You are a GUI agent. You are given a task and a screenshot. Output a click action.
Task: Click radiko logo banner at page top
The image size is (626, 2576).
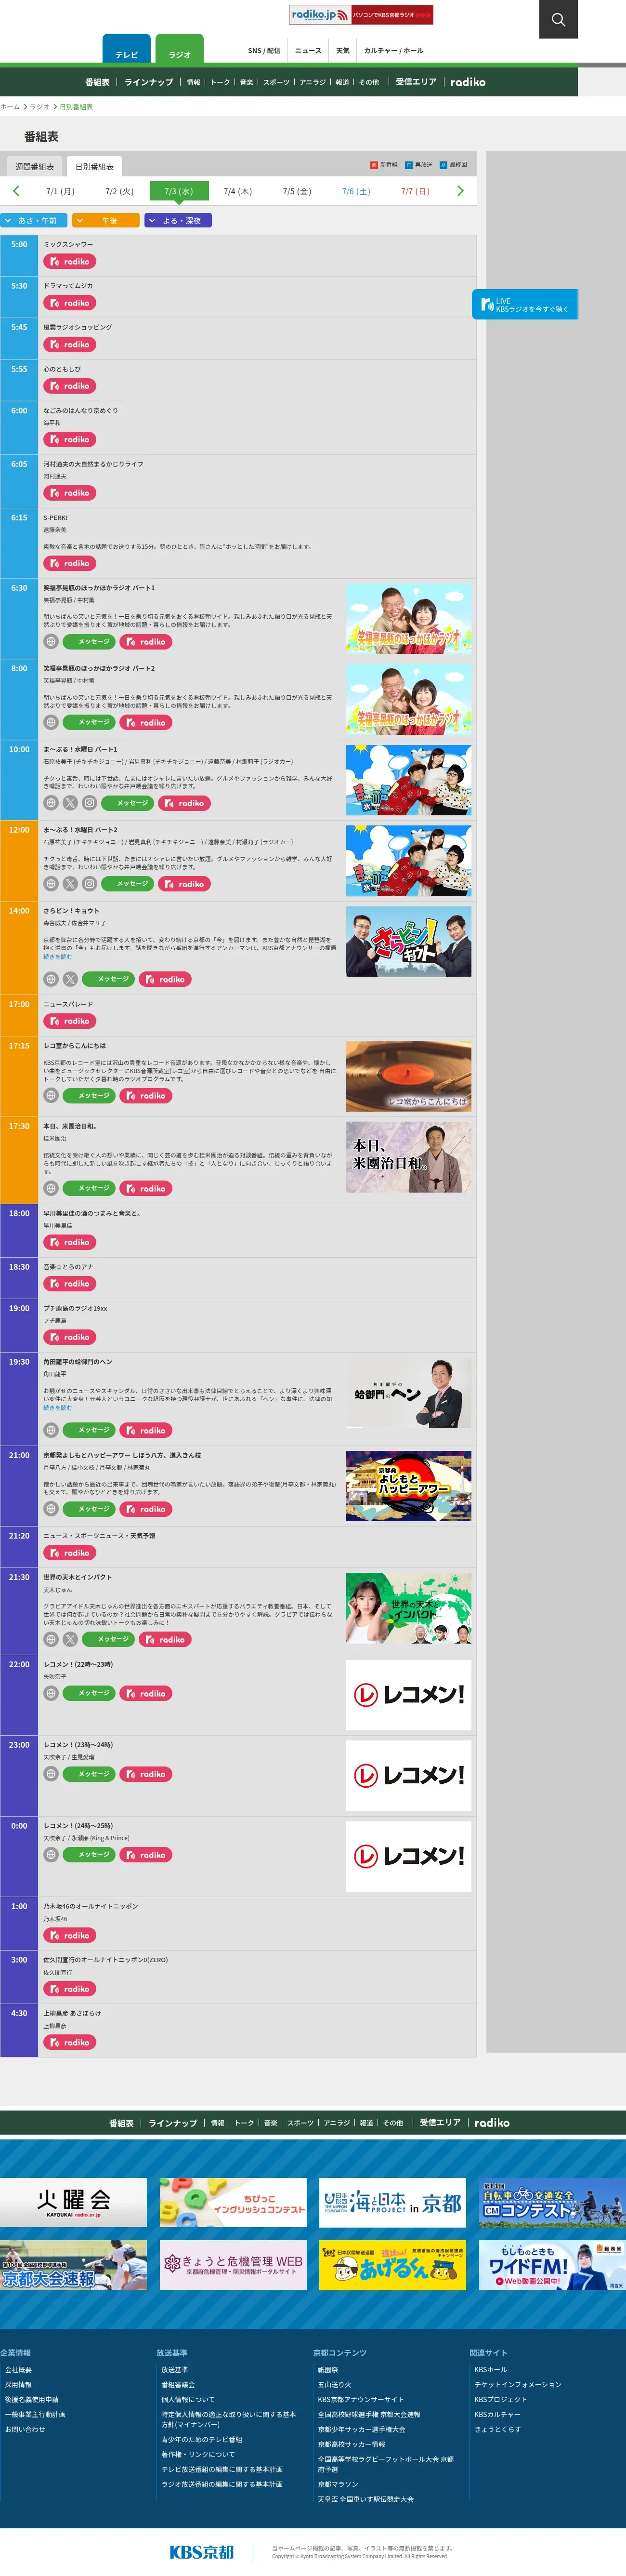(361, 15)
